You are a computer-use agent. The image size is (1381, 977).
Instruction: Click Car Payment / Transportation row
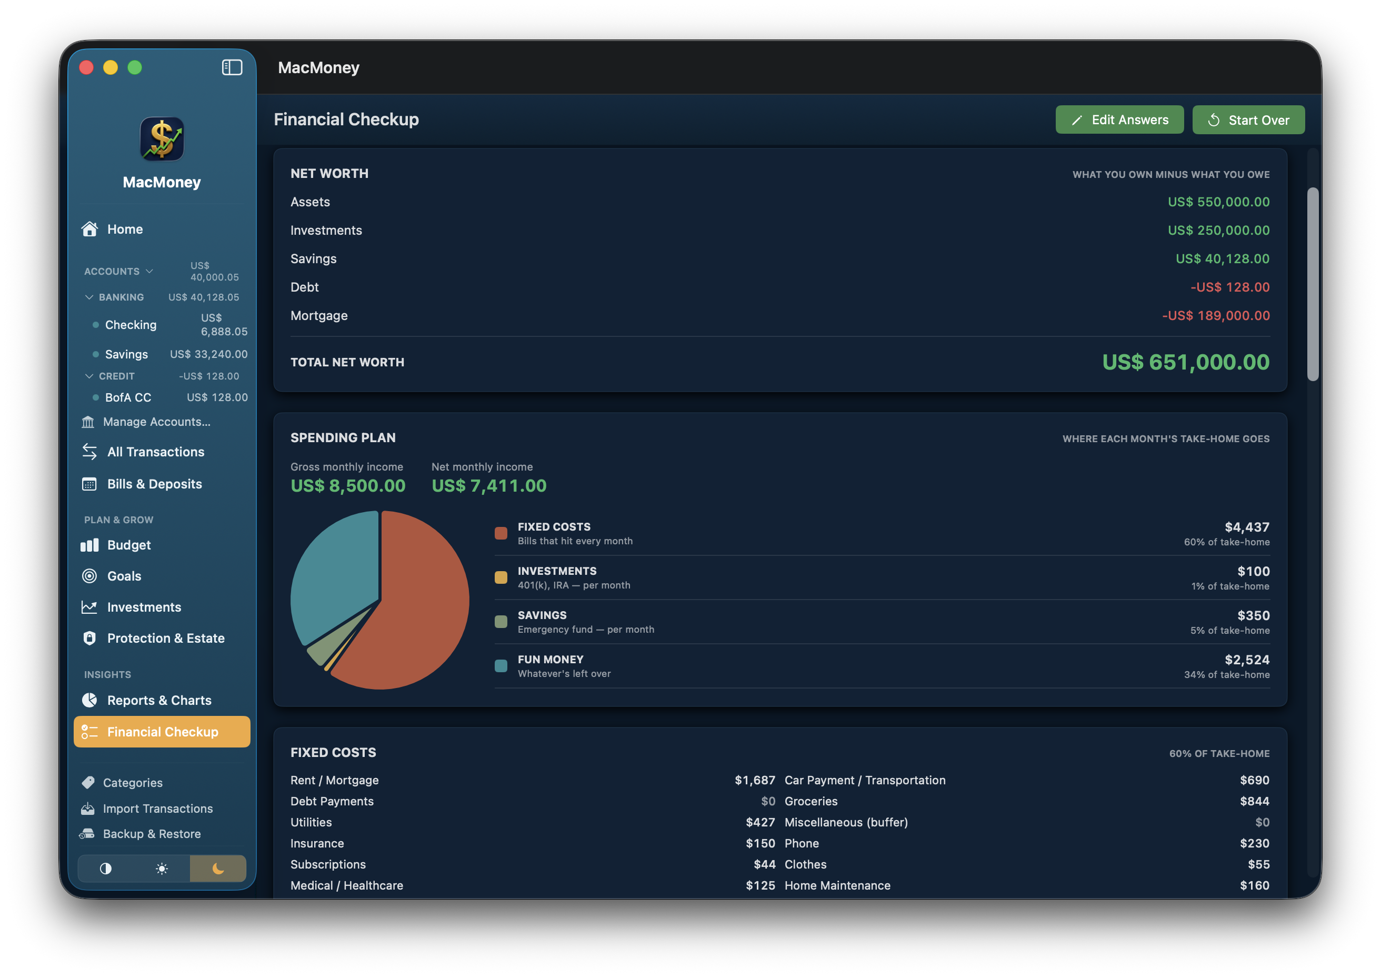coord(1027,780)
